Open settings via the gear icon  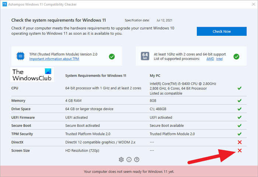point(121,160)
